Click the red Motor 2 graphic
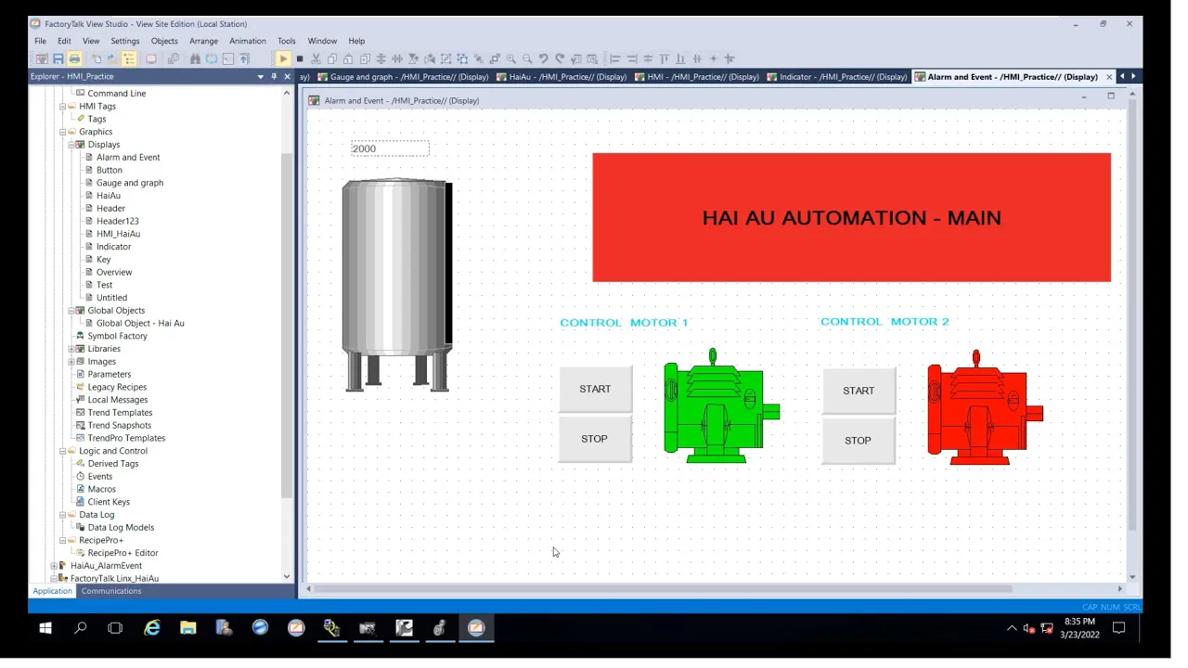 point(986,408)
